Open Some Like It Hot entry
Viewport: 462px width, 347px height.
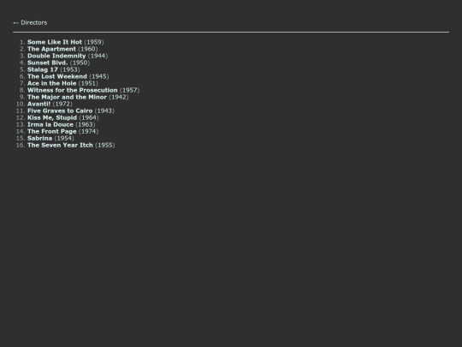(55, 42)
